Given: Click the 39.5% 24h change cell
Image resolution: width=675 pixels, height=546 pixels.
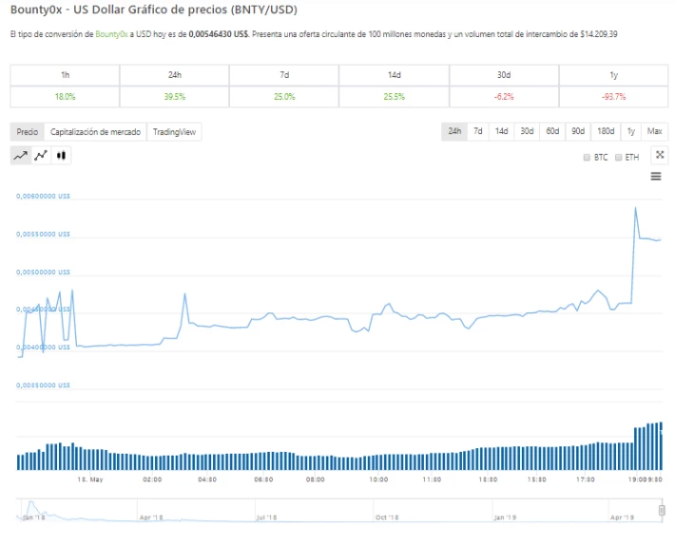Looking at the screenshot, I should coord(174,97).
